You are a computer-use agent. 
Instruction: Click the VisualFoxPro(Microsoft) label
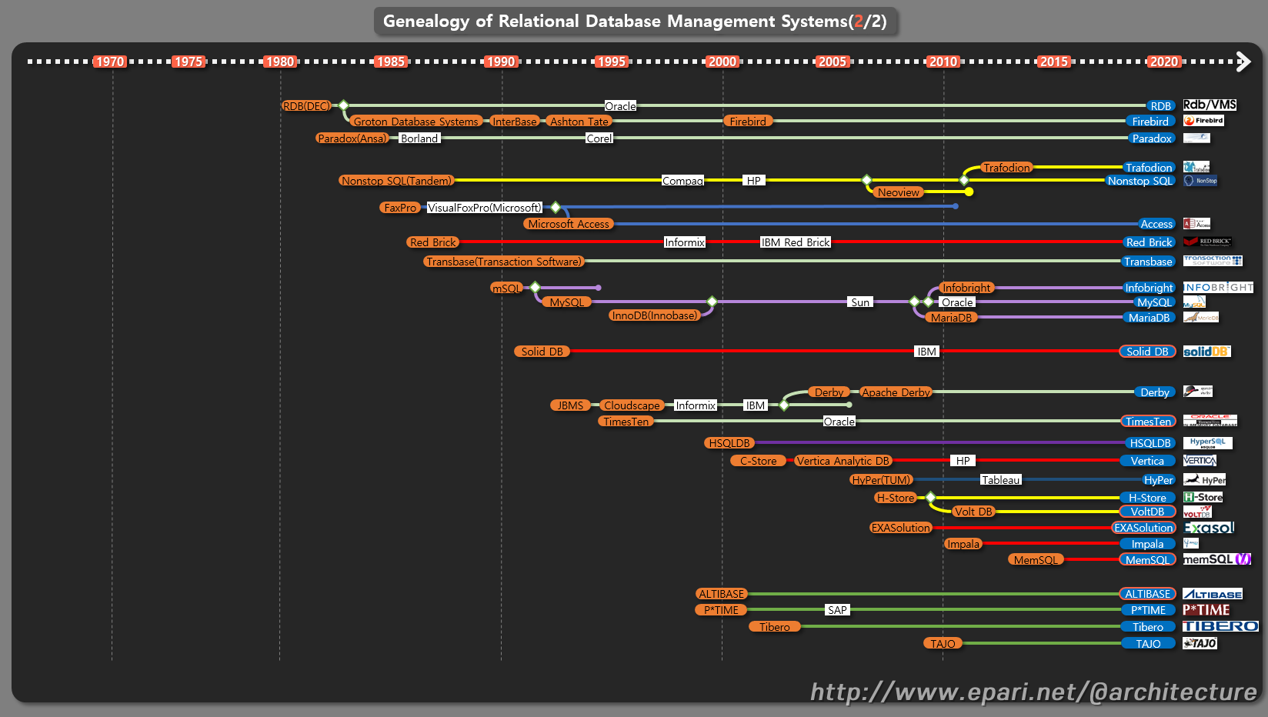click(x=485, y=208)
